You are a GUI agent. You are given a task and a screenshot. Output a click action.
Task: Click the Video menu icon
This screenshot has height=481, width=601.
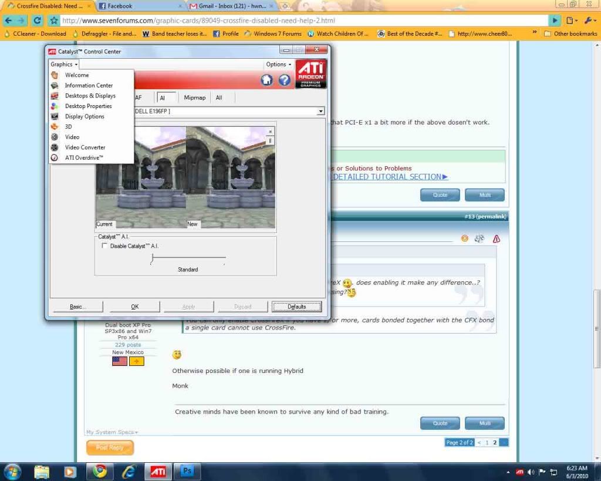[x=55, y=137]
